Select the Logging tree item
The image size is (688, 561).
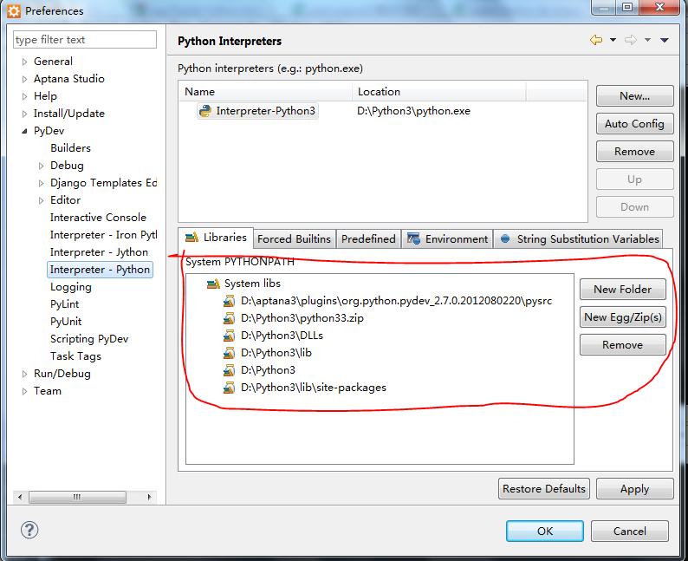tap(71, 287)
